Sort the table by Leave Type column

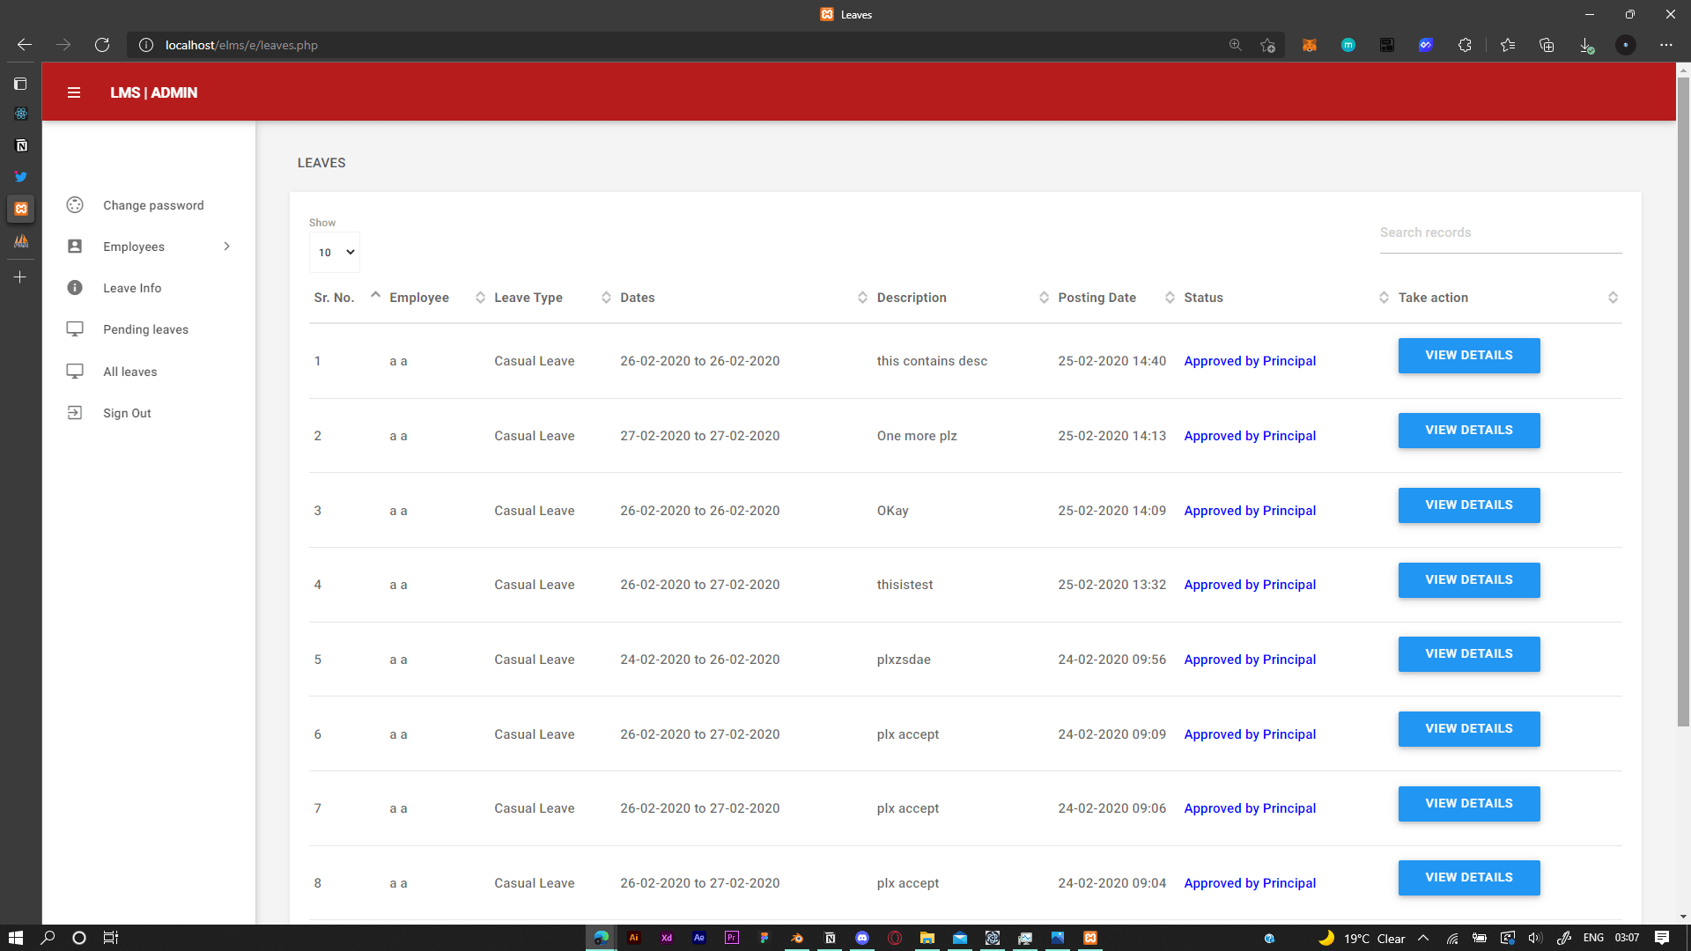(x=528, y=298)
